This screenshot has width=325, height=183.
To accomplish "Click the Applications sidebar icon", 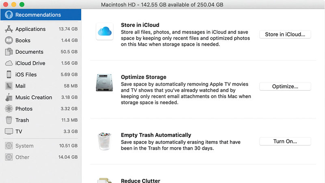I will (x=9, y=29).
